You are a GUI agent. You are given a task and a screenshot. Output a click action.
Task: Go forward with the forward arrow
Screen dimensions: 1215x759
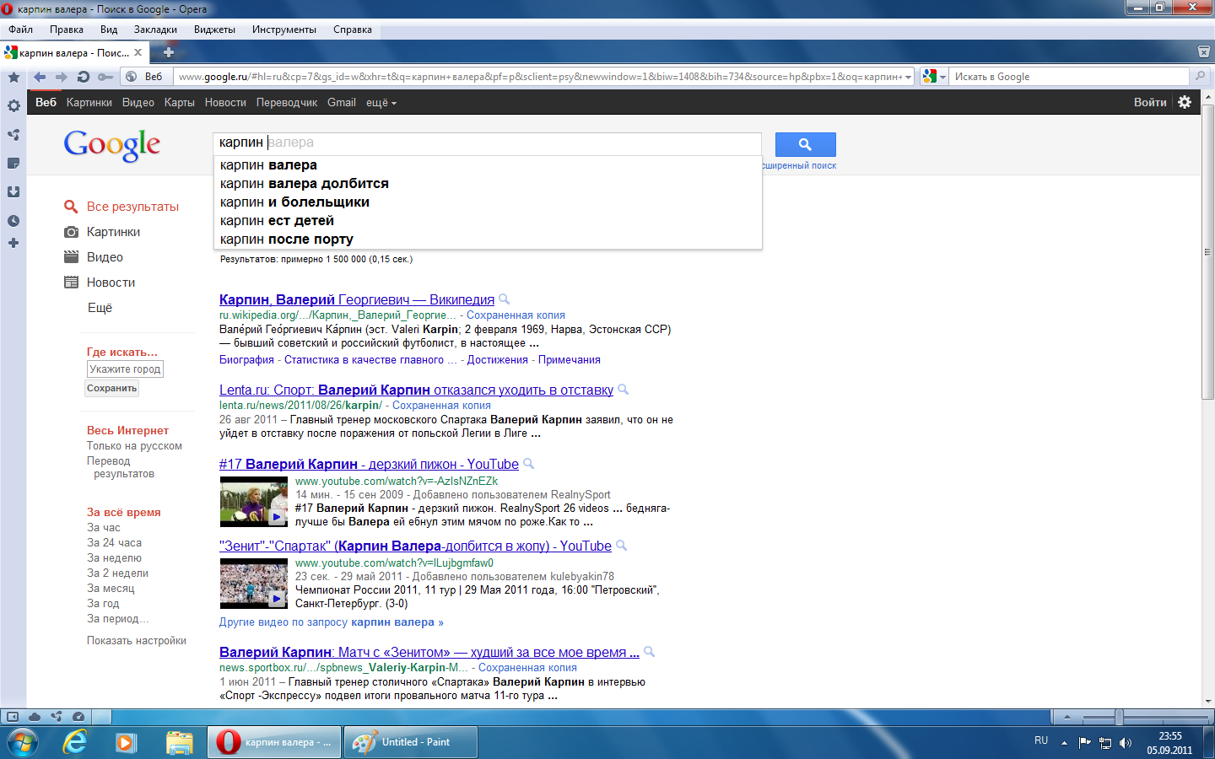tap(62, 77)
